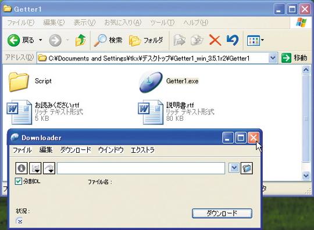
Task: Open the Views icon in Explorer
Action: (x=254, y=41)
